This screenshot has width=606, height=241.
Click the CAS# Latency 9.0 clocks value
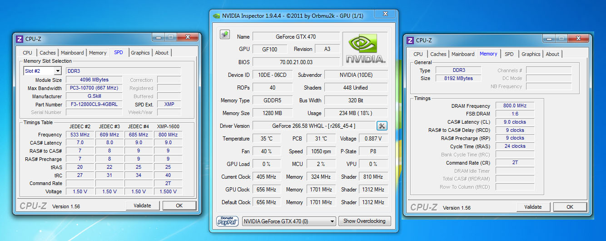point(515,122)
